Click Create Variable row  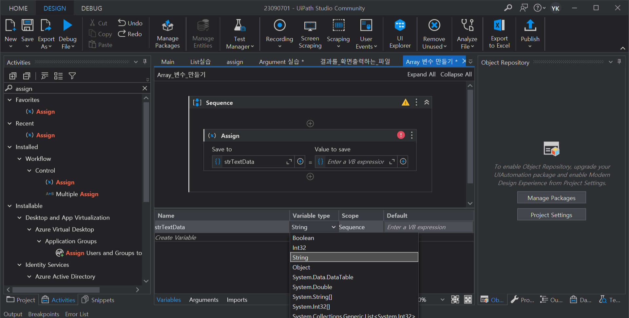(x=221, y=238)
